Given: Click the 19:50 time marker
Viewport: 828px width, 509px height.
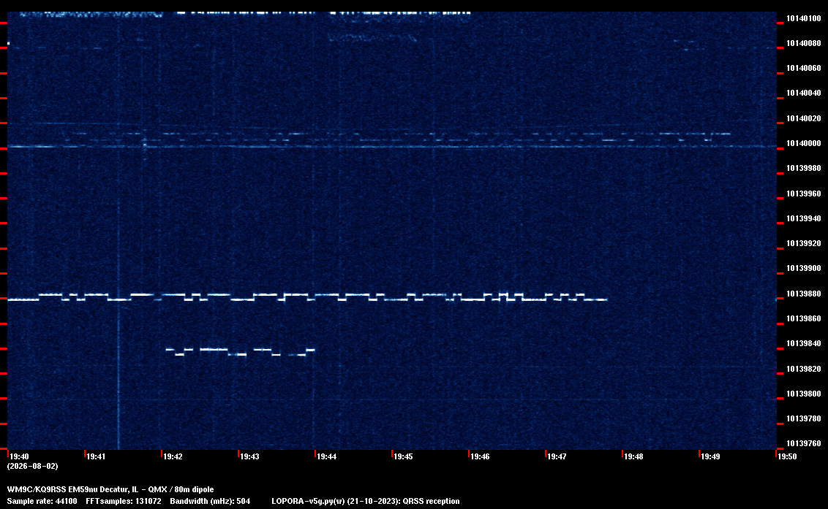Looking at the screenshot, I should [x=787, y=456].
